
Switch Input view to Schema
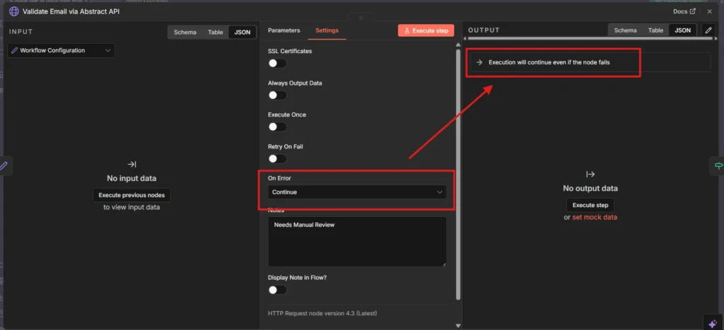click(x=185, y=33)
